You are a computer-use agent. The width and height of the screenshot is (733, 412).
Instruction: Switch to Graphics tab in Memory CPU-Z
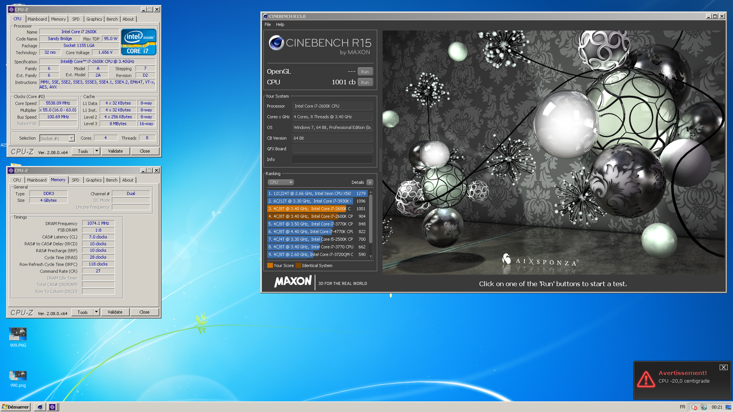(x=94, y=180)
